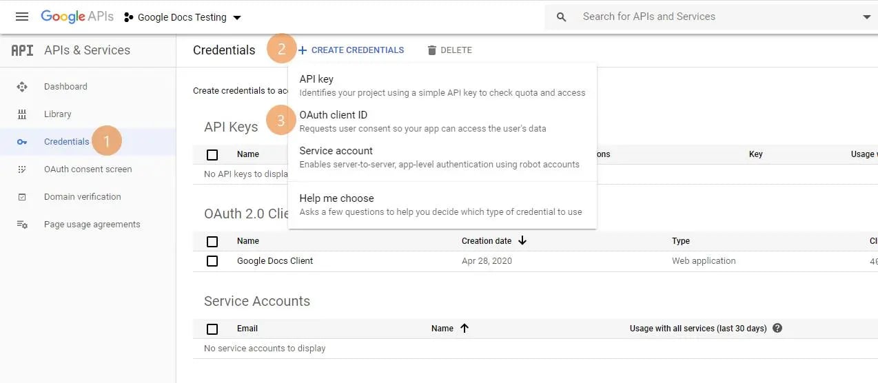The width and height of the screenshot is (878, 383).
Task: Click the Name ascending sort arrow in Service Accounts
Action: 464,328
